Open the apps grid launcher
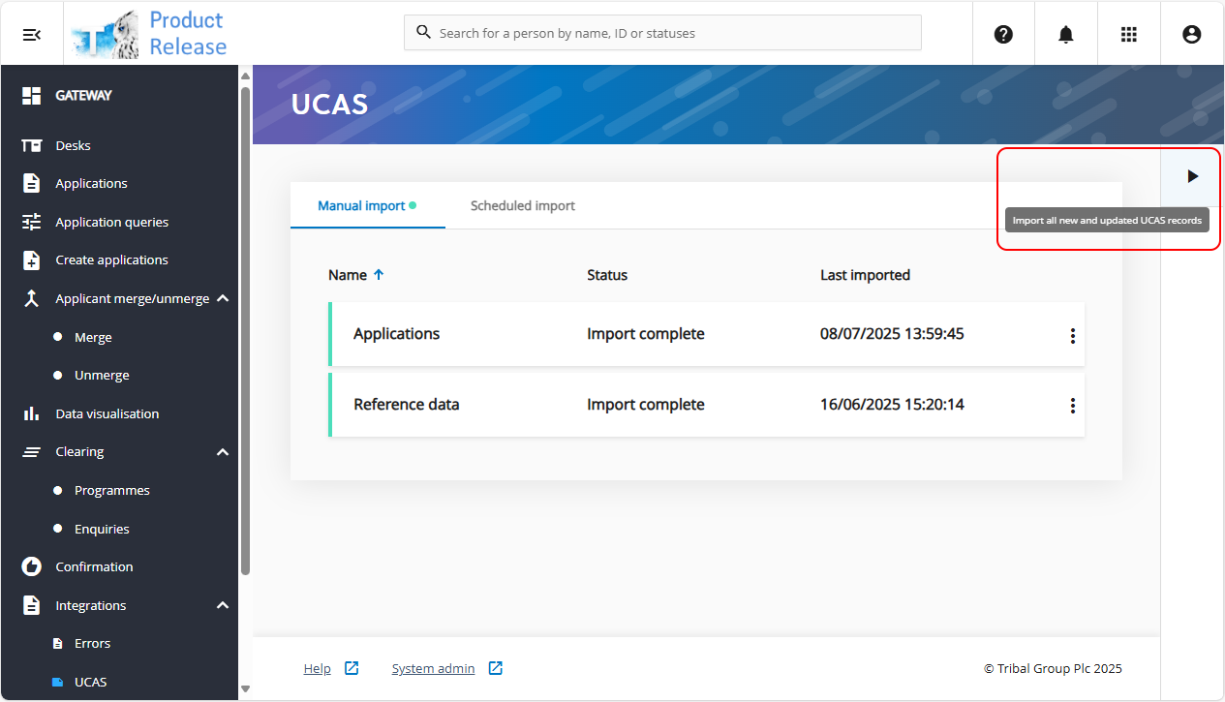 tap(1128, 34)
